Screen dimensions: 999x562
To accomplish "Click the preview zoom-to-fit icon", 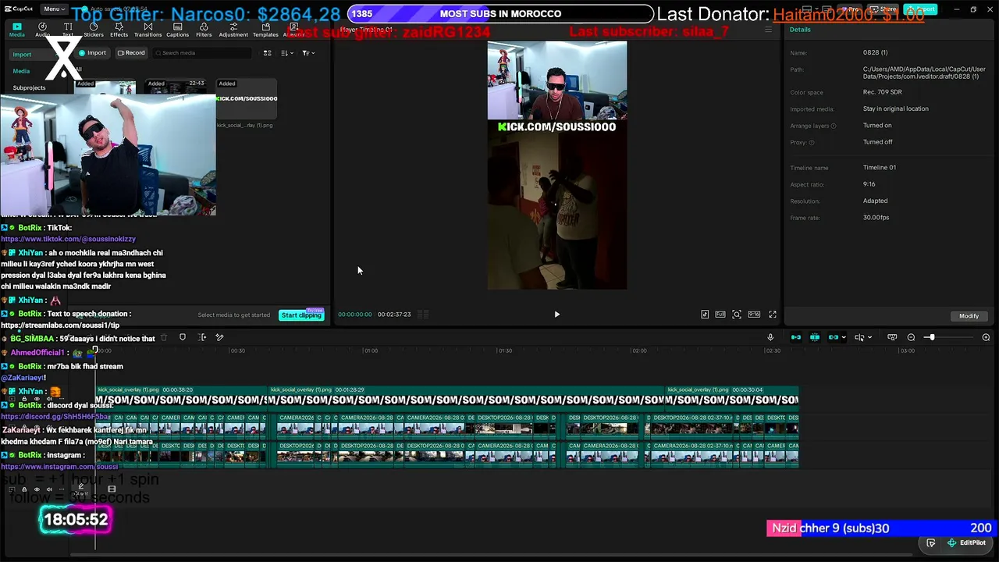I will pos(737,315).
